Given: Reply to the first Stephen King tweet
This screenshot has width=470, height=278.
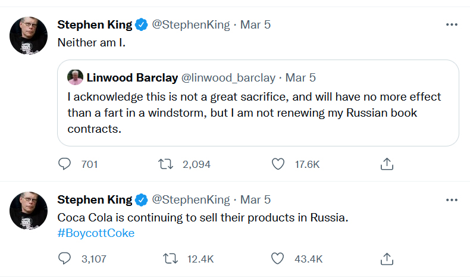Looking at the screenshot, I should (65, 164).
